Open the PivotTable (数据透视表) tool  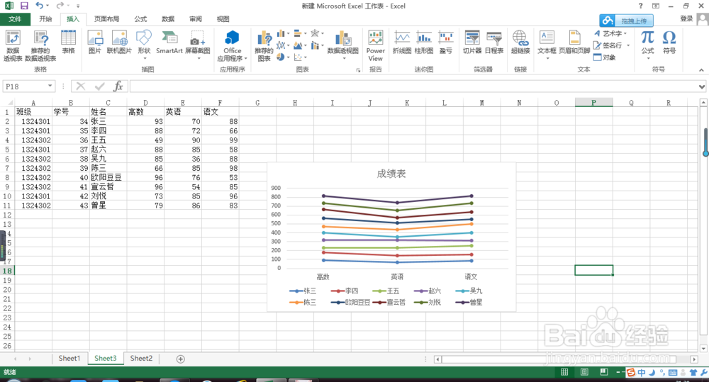pyautogui.click(x=13, y=45)
